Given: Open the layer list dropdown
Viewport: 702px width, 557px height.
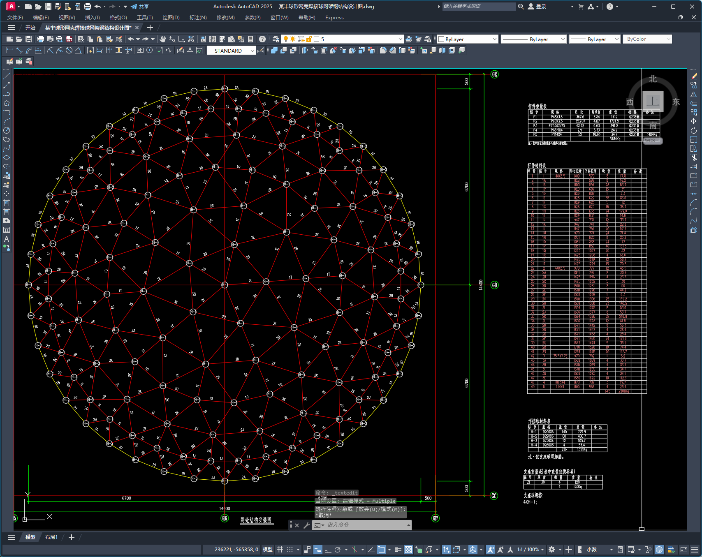Looking at the screenshot, I should point(400,39).
